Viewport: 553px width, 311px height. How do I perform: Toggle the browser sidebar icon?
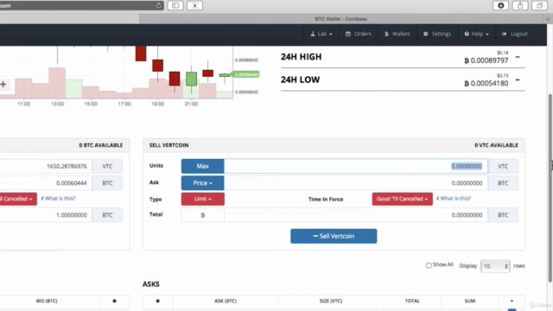pyautogui.click(x=175, y=5)
